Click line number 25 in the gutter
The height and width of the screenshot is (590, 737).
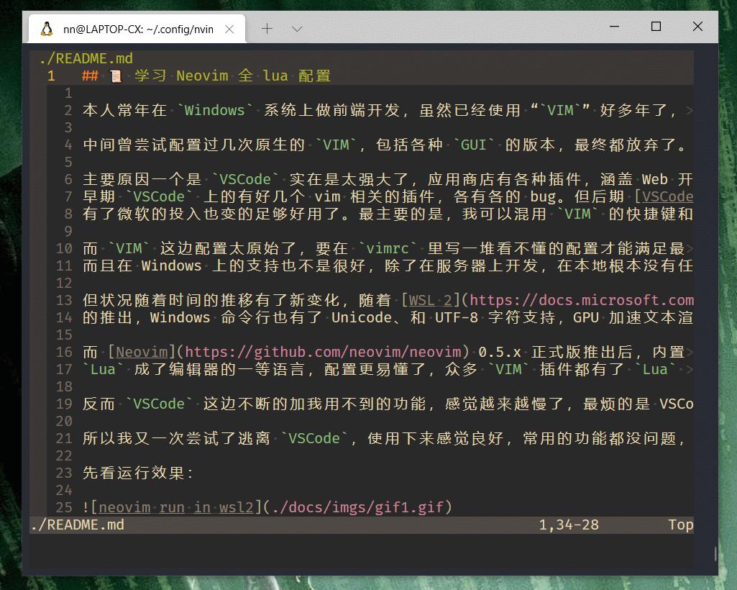click(x=63, y=507)
